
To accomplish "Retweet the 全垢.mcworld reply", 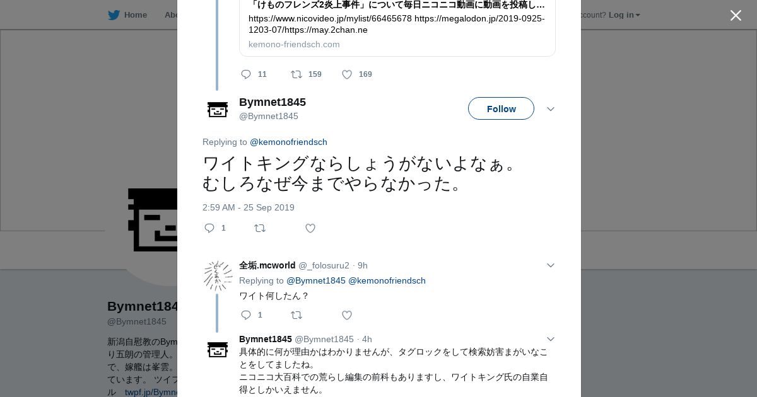I will pyautogui.click(x=296, y=315).
